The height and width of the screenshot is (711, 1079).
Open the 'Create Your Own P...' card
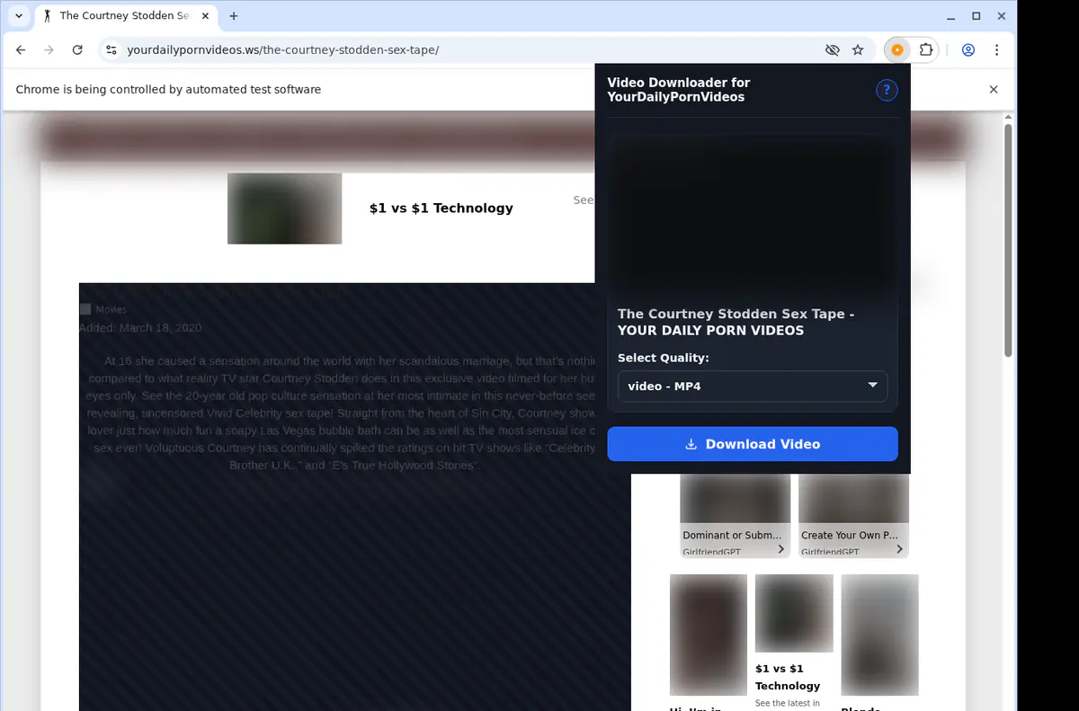(853, 514)
